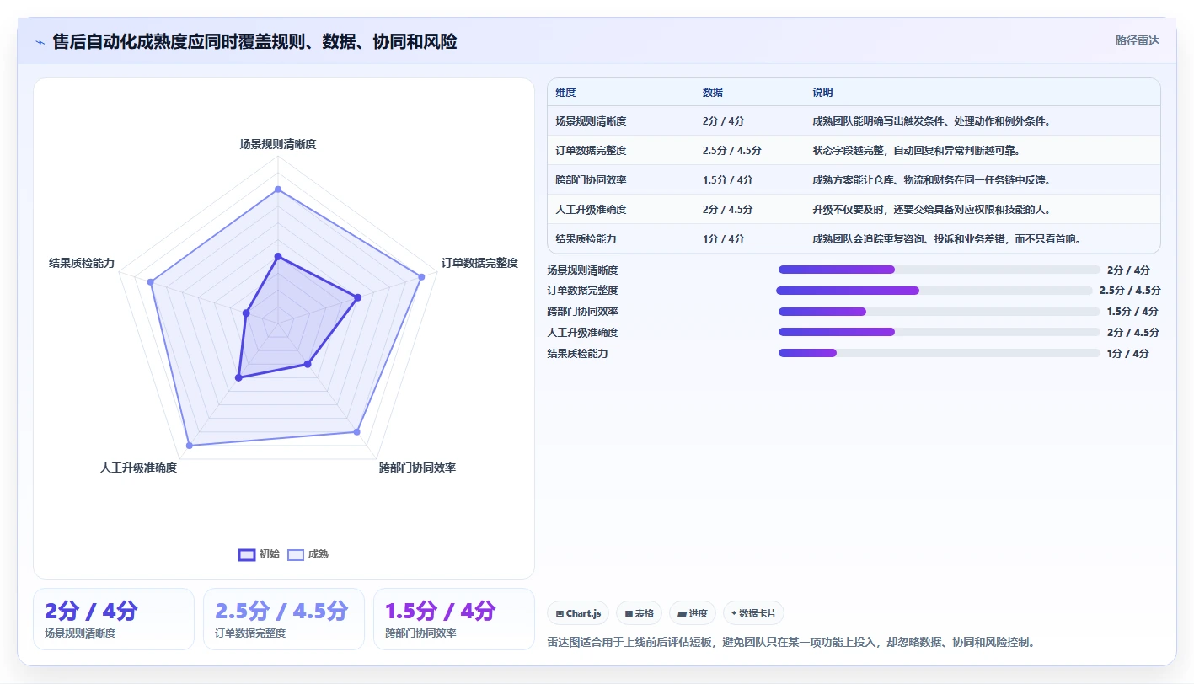
Task: Open the 2.5分 / 4.5分 订单数据完整度 data card
Action: [x=284, y=619]
